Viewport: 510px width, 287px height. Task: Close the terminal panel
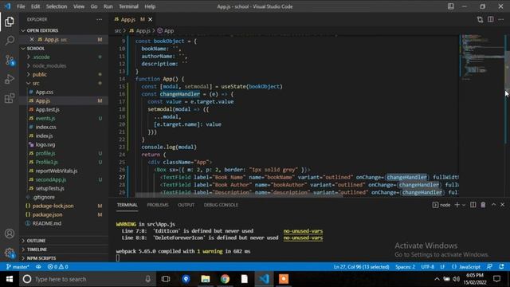tap(503, 205)
